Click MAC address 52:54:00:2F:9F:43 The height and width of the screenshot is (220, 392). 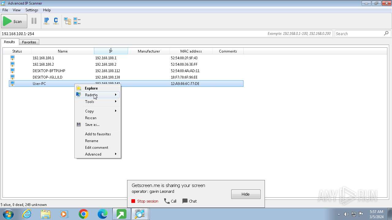(184, 58)
